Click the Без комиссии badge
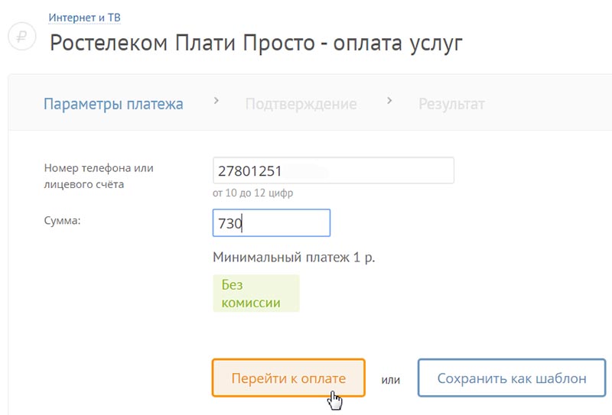This screenshot has width=612, height=415. pos(256,293)
